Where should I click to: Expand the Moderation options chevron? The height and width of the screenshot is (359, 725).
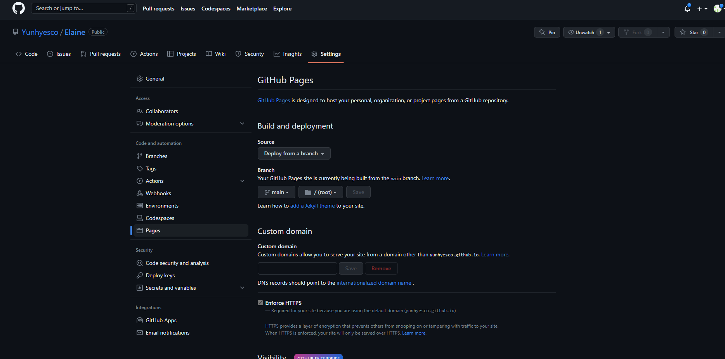(242, 124)
